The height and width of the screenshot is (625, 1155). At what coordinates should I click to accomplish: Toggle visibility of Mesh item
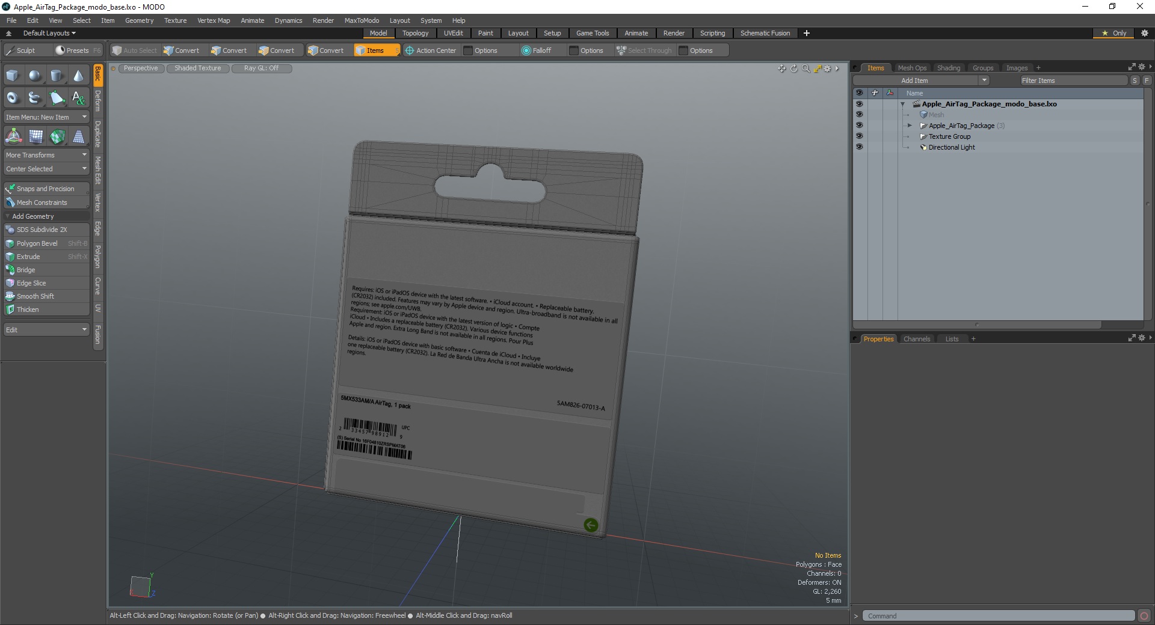(x=859, y=115)
